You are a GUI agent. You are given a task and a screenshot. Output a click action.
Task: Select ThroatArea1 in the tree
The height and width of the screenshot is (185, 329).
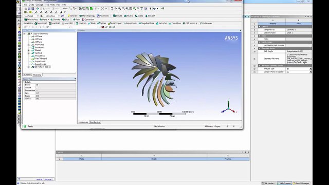point(40,56)
